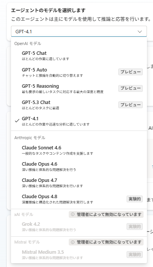Select Claude Opus 4.6 model
The image size is (153, 267).
(x=79, y=166)
